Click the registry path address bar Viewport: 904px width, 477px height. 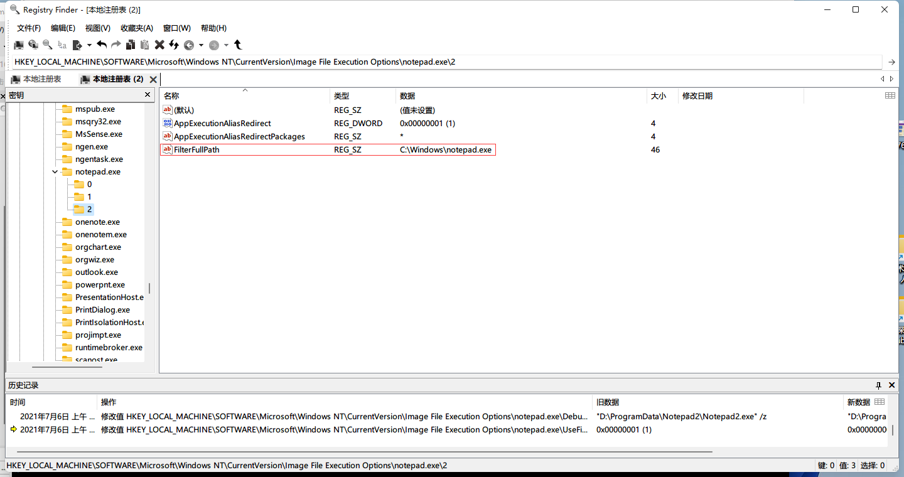pyautogui.click(x=439, y=62)
